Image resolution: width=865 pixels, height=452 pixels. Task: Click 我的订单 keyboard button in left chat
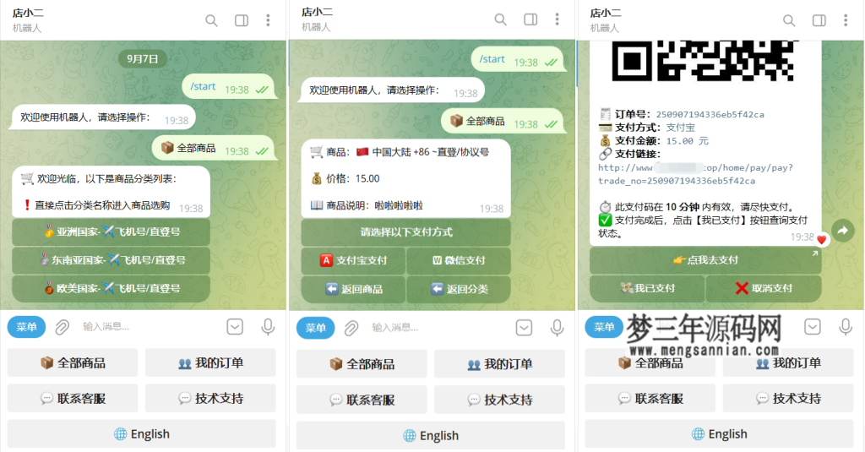coord(210,363)
